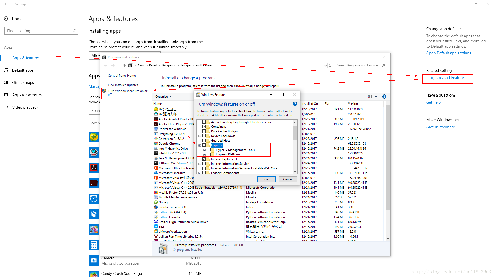Click Programs list vertical scrollbar thumb

388,157
